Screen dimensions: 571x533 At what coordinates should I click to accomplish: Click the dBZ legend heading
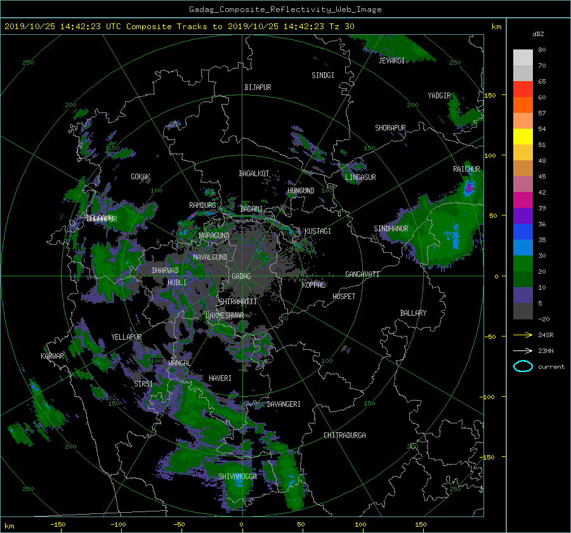[x=538, y=34]
